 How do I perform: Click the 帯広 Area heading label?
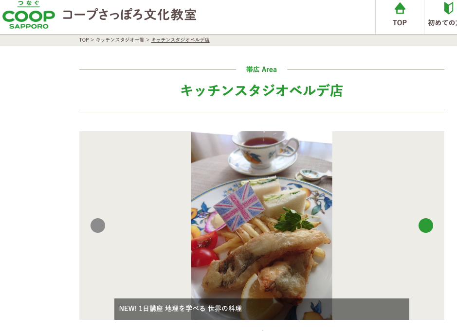pos(261,70)
